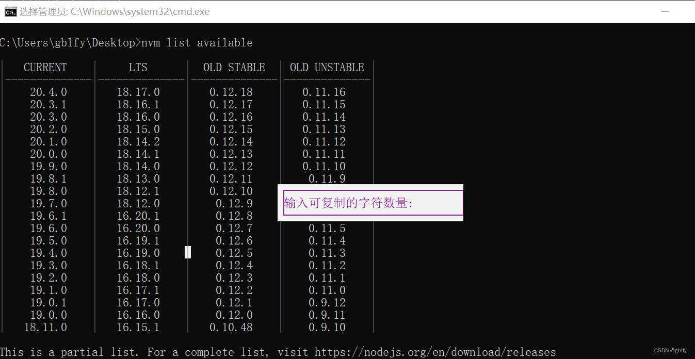Select LTS version 16.17.1

[x=138, y=290]
